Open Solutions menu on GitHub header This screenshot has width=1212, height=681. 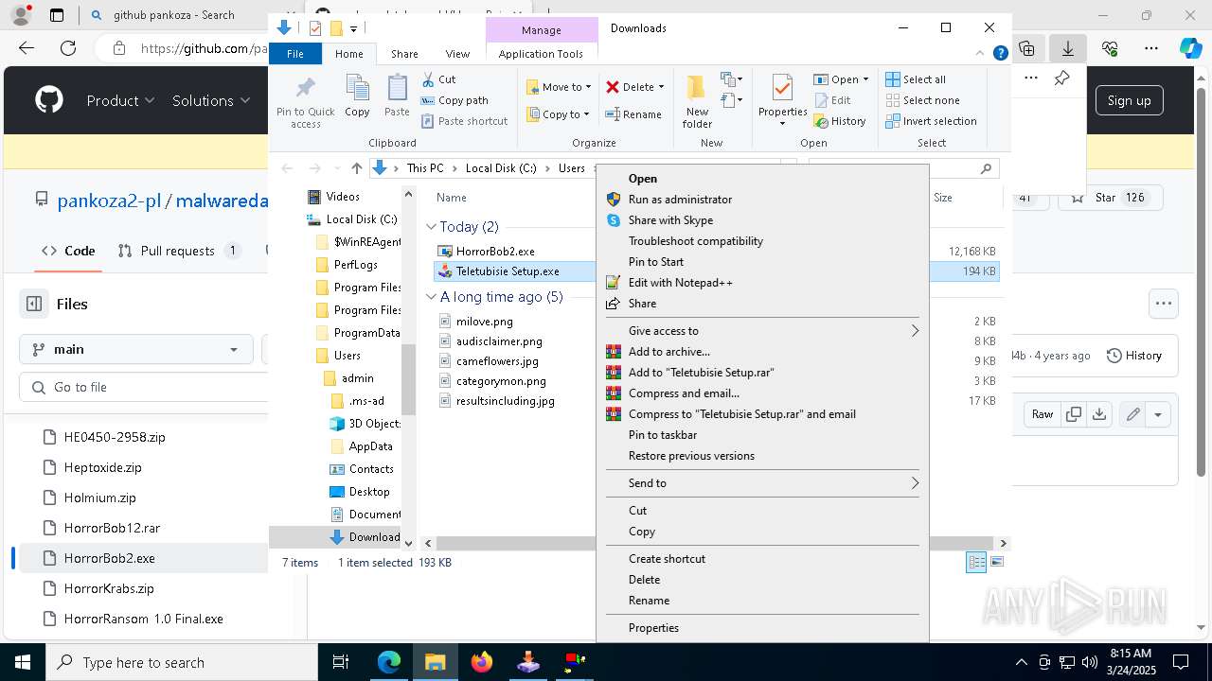click(211, 100)
